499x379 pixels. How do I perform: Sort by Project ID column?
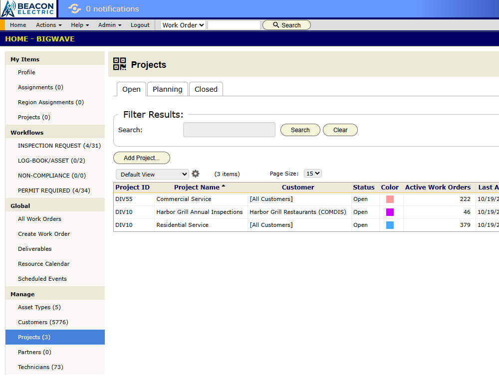[132, 188]
